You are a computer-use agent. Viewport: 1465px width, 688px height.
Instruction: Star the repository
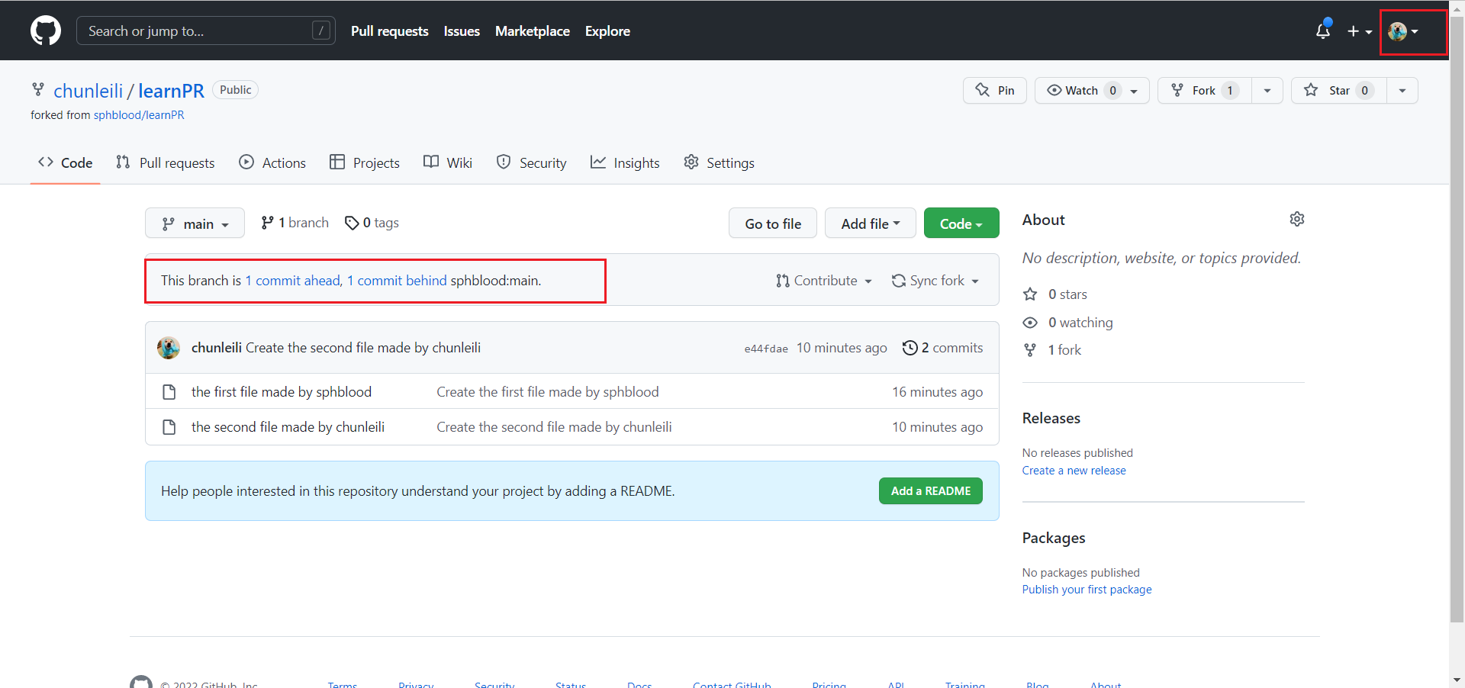click(x=1338, y=90)
